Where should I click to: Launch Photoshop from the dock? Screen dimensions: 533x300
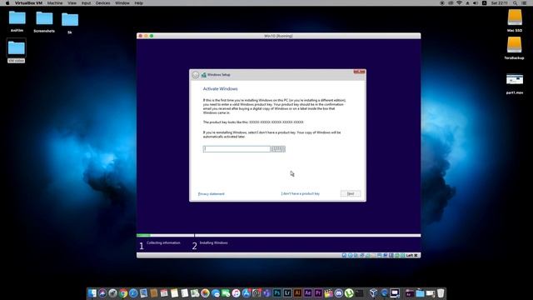point(277,293)
